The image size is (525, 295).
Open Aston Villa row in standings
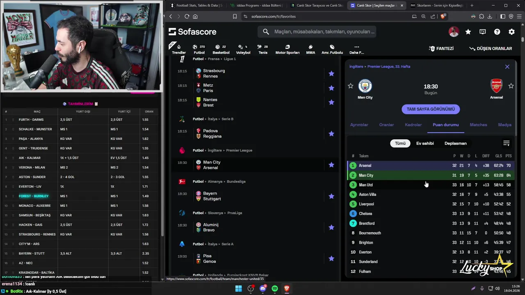coord(431,194)
